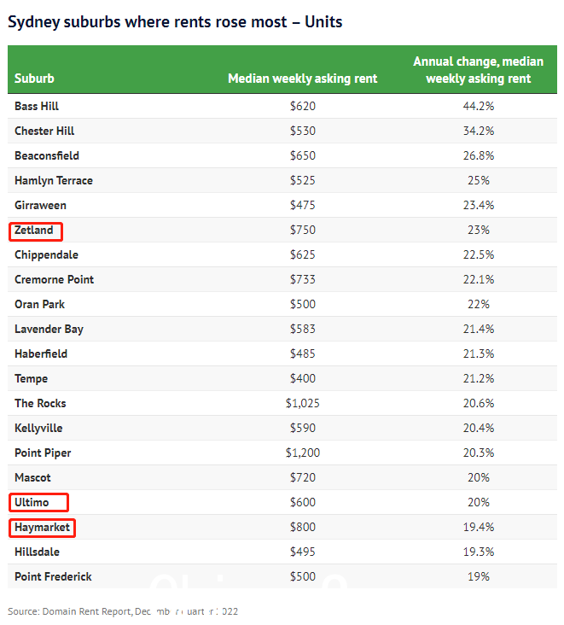Click the $750 rent for Zetland

[x=303, y=230]
